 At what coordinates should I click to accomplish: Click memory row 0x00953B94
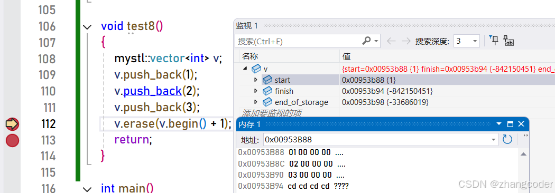coord(294,186)
